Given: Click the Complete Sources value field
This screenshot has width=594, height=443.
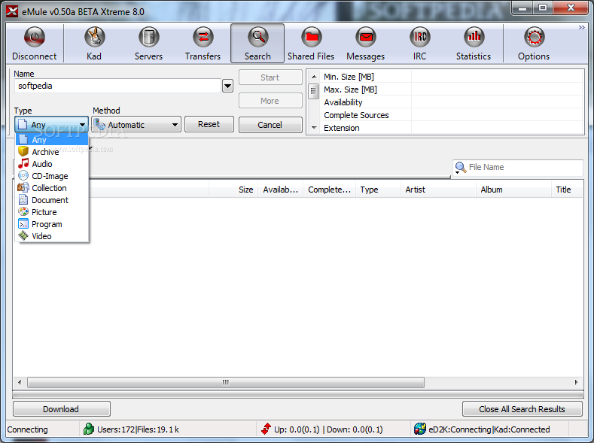Looking at the screenshot, I should (x=497, y=115).
